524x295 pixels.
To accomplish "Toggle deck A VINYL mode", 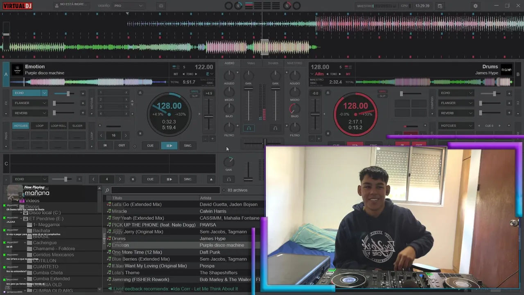I will tap(195, 92).
